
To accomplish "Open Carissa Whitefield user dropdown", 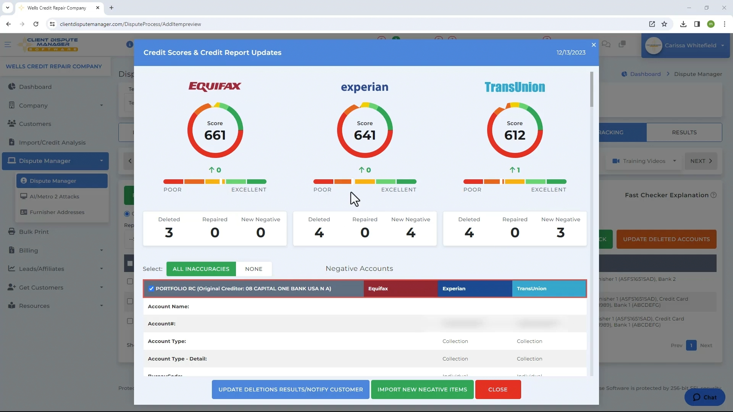I will (685, 45).
